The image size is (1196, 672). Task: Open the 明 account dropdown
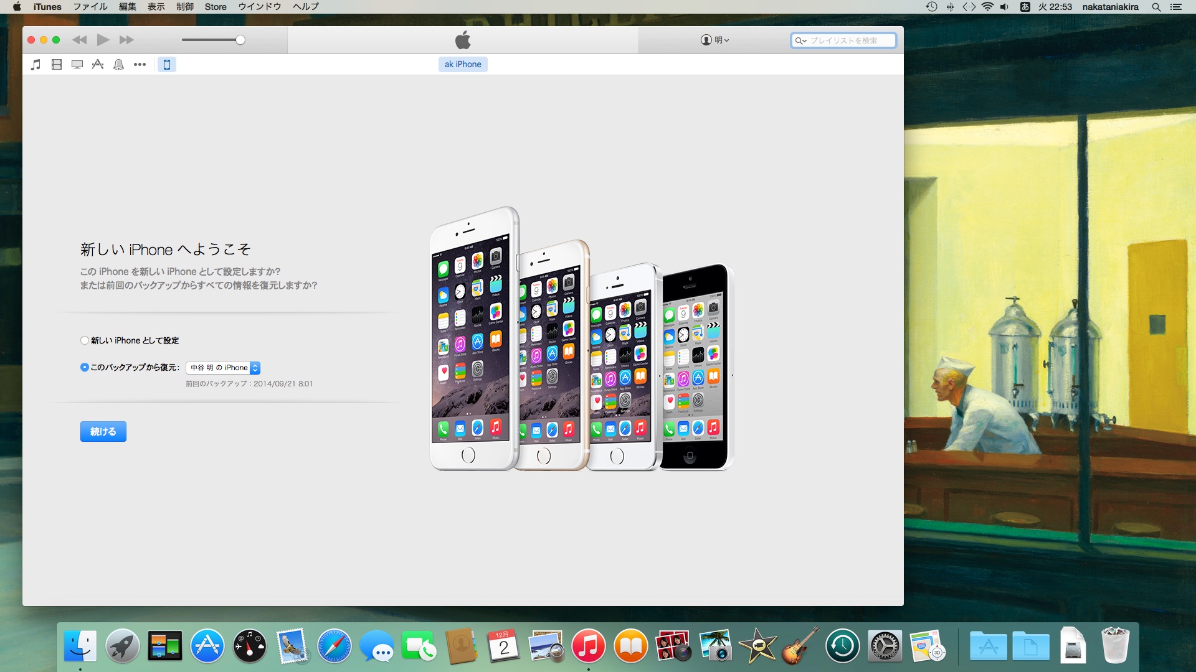coord(714,40)
